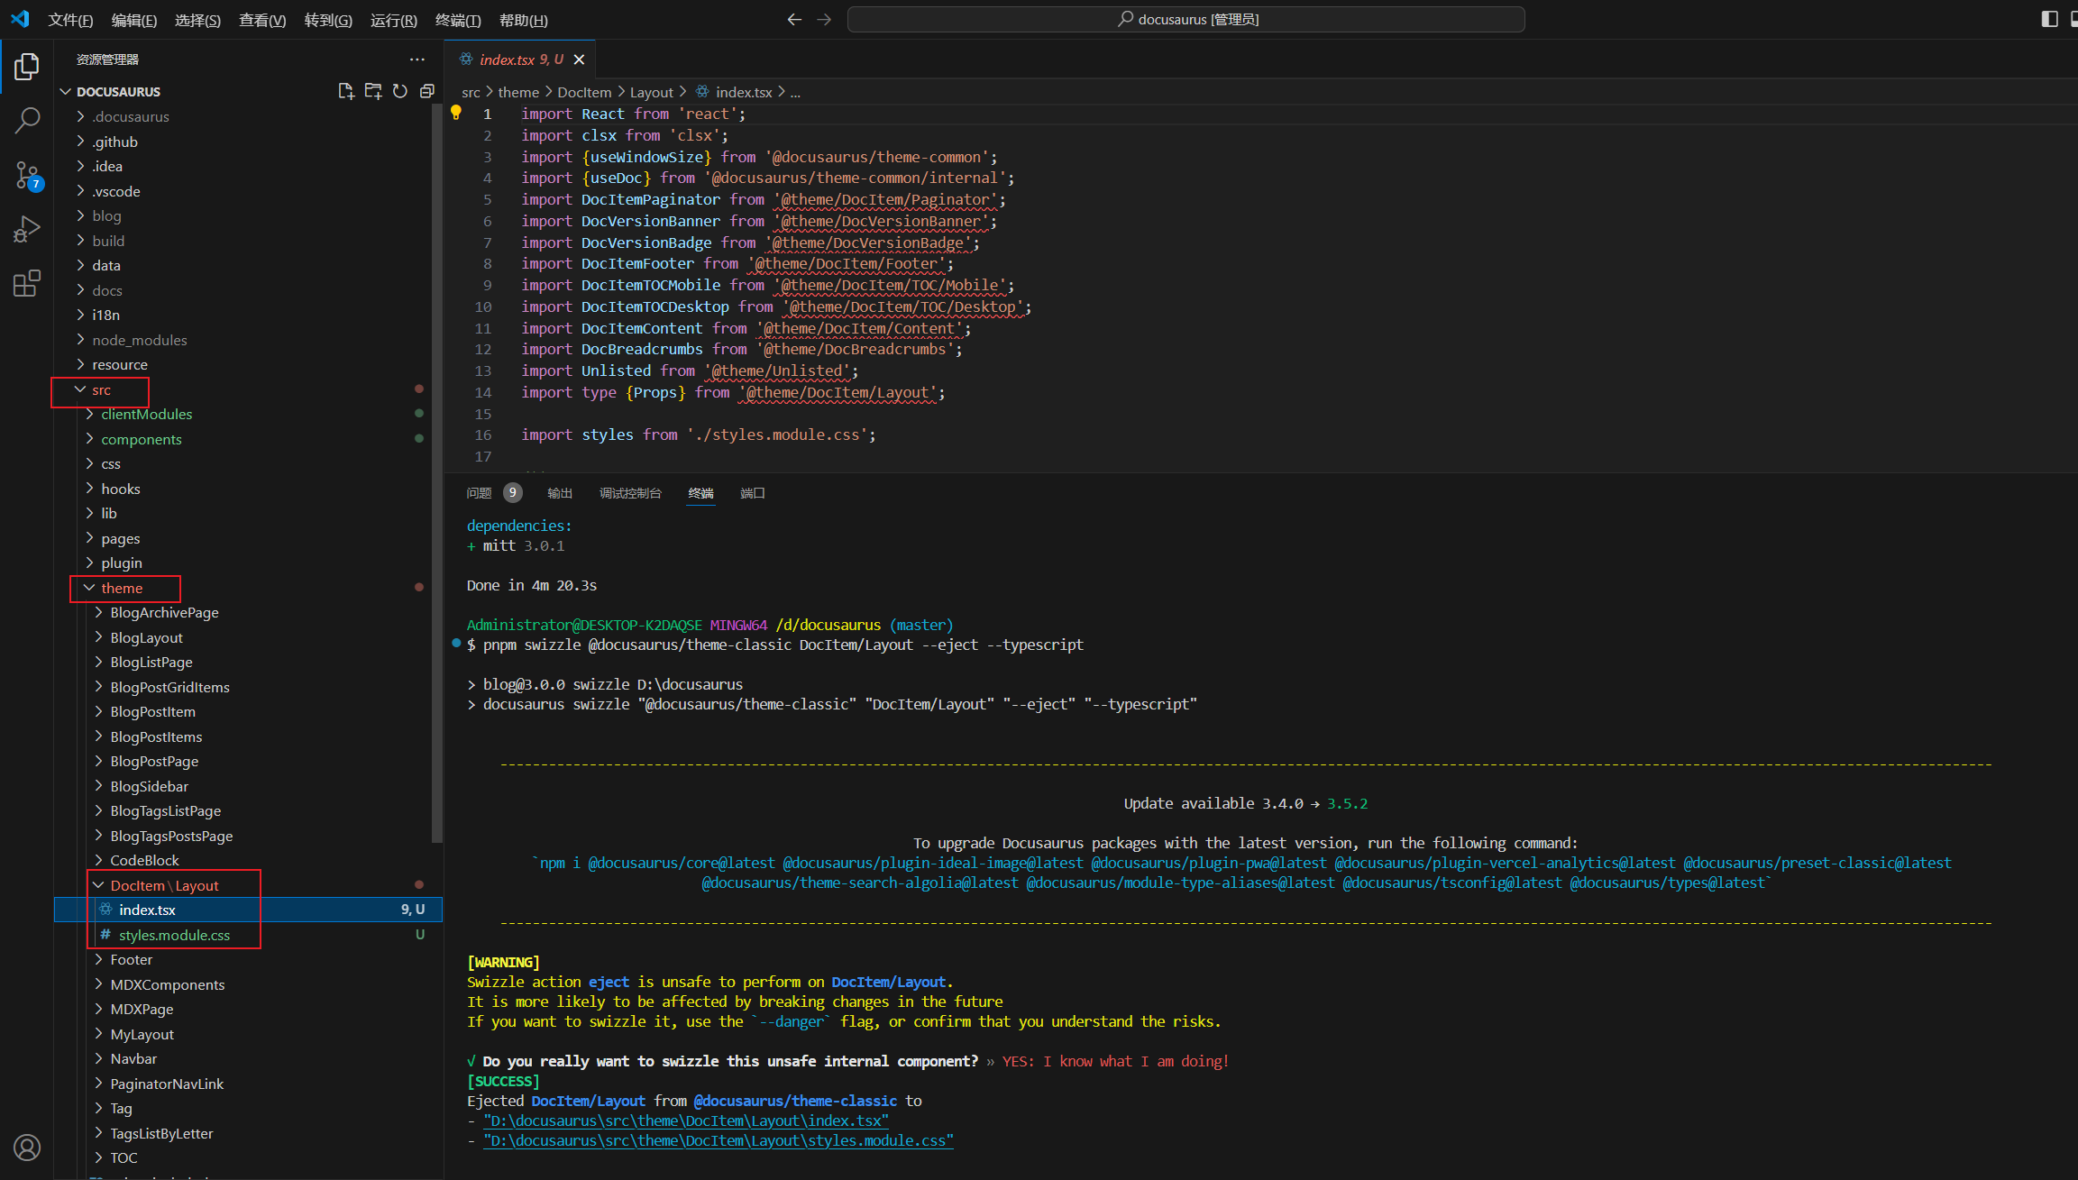Click the problems count badge 9

pyautogui.click(x=512, y=493)
